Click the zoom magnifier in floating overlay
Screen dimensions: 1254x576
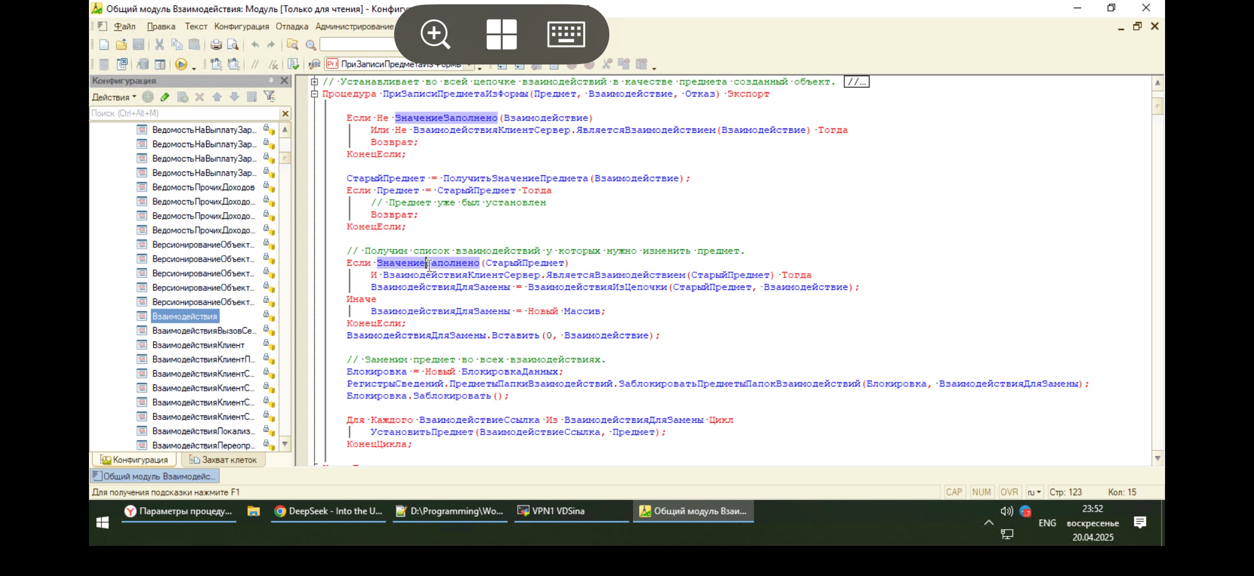[435, 34]
